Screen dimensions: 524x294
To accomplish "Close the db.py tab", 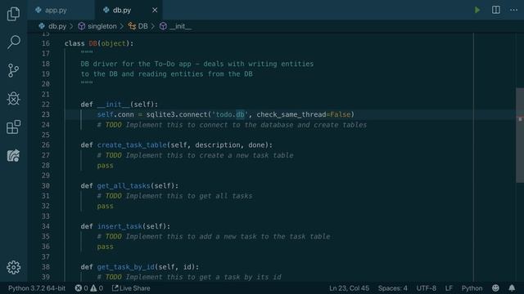I will (x=155, y=11).
